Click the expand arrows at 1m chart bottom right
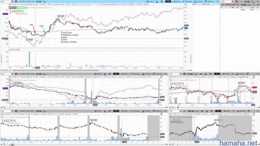260x146 pixels. click(x=191, y=70)
